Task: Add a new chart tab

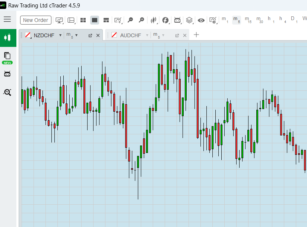Action: pyautogui.click(x=196, y=35)
